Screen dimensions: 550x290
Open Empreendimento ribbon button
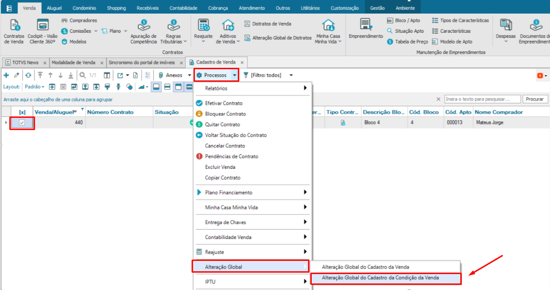pyautogui.click(x=365, y=29)
